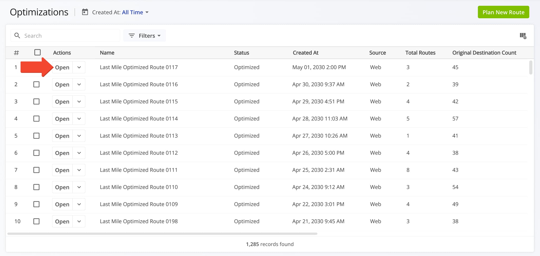Click the vertical scrollbar thumb
This screenshot has width=540, height=256.
click(531, 67)
